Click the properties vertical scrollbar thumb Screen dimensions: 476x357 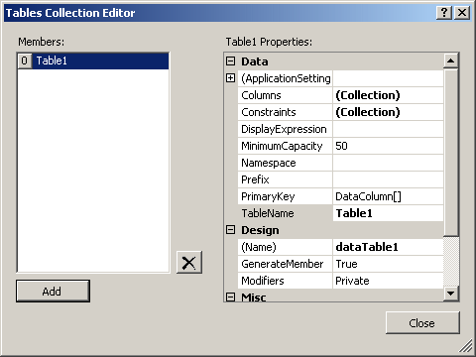tap(450, 153)
